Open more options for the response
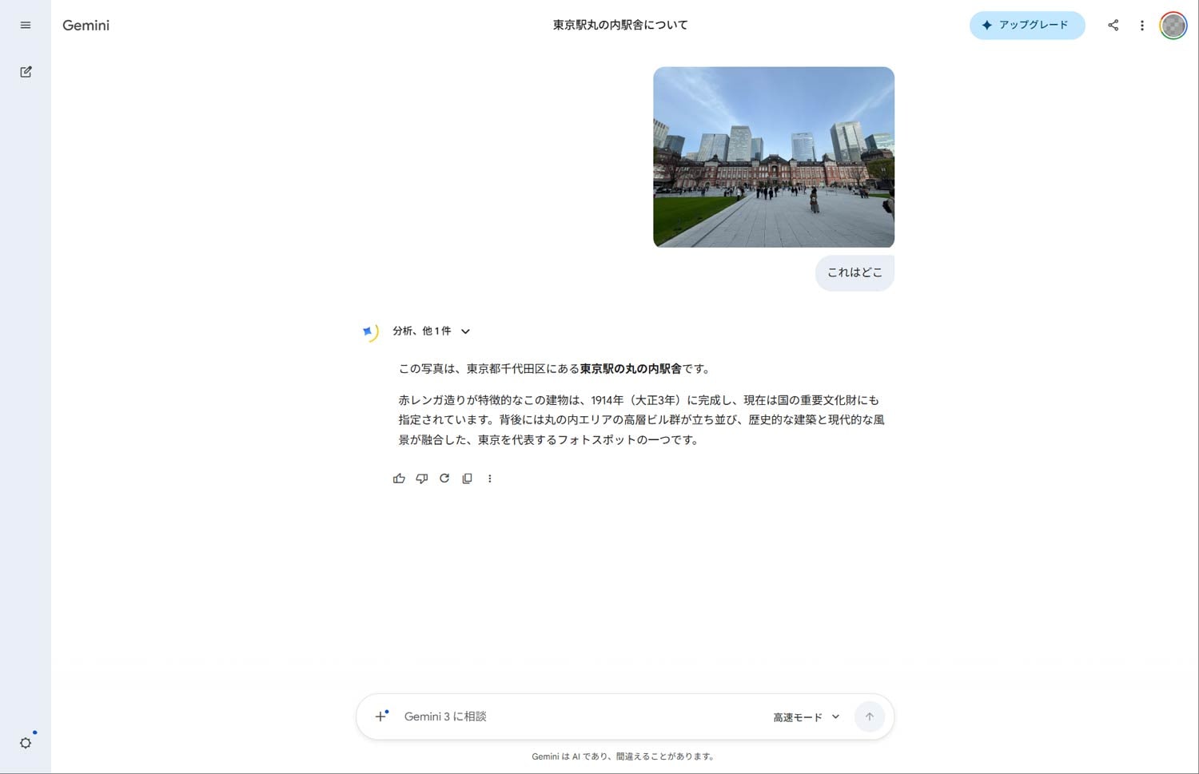 click(x=490, y=478)
